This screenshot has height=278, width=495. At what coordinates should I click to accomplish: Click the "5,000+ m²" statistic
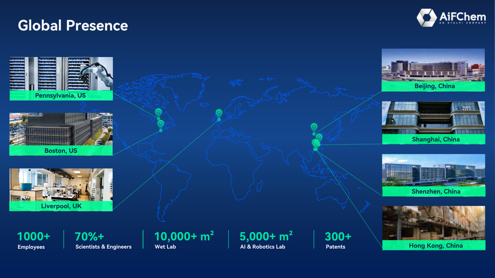pos(266,236)
